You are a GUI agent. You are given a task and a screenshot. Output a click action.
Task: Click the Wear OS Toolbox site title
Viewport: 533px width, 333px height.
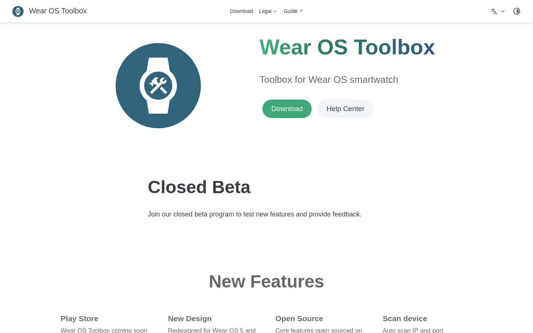click(x=58, y=11)
